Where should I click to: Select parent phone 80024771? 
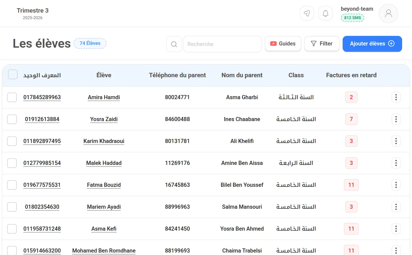click(x=177, y=97)
